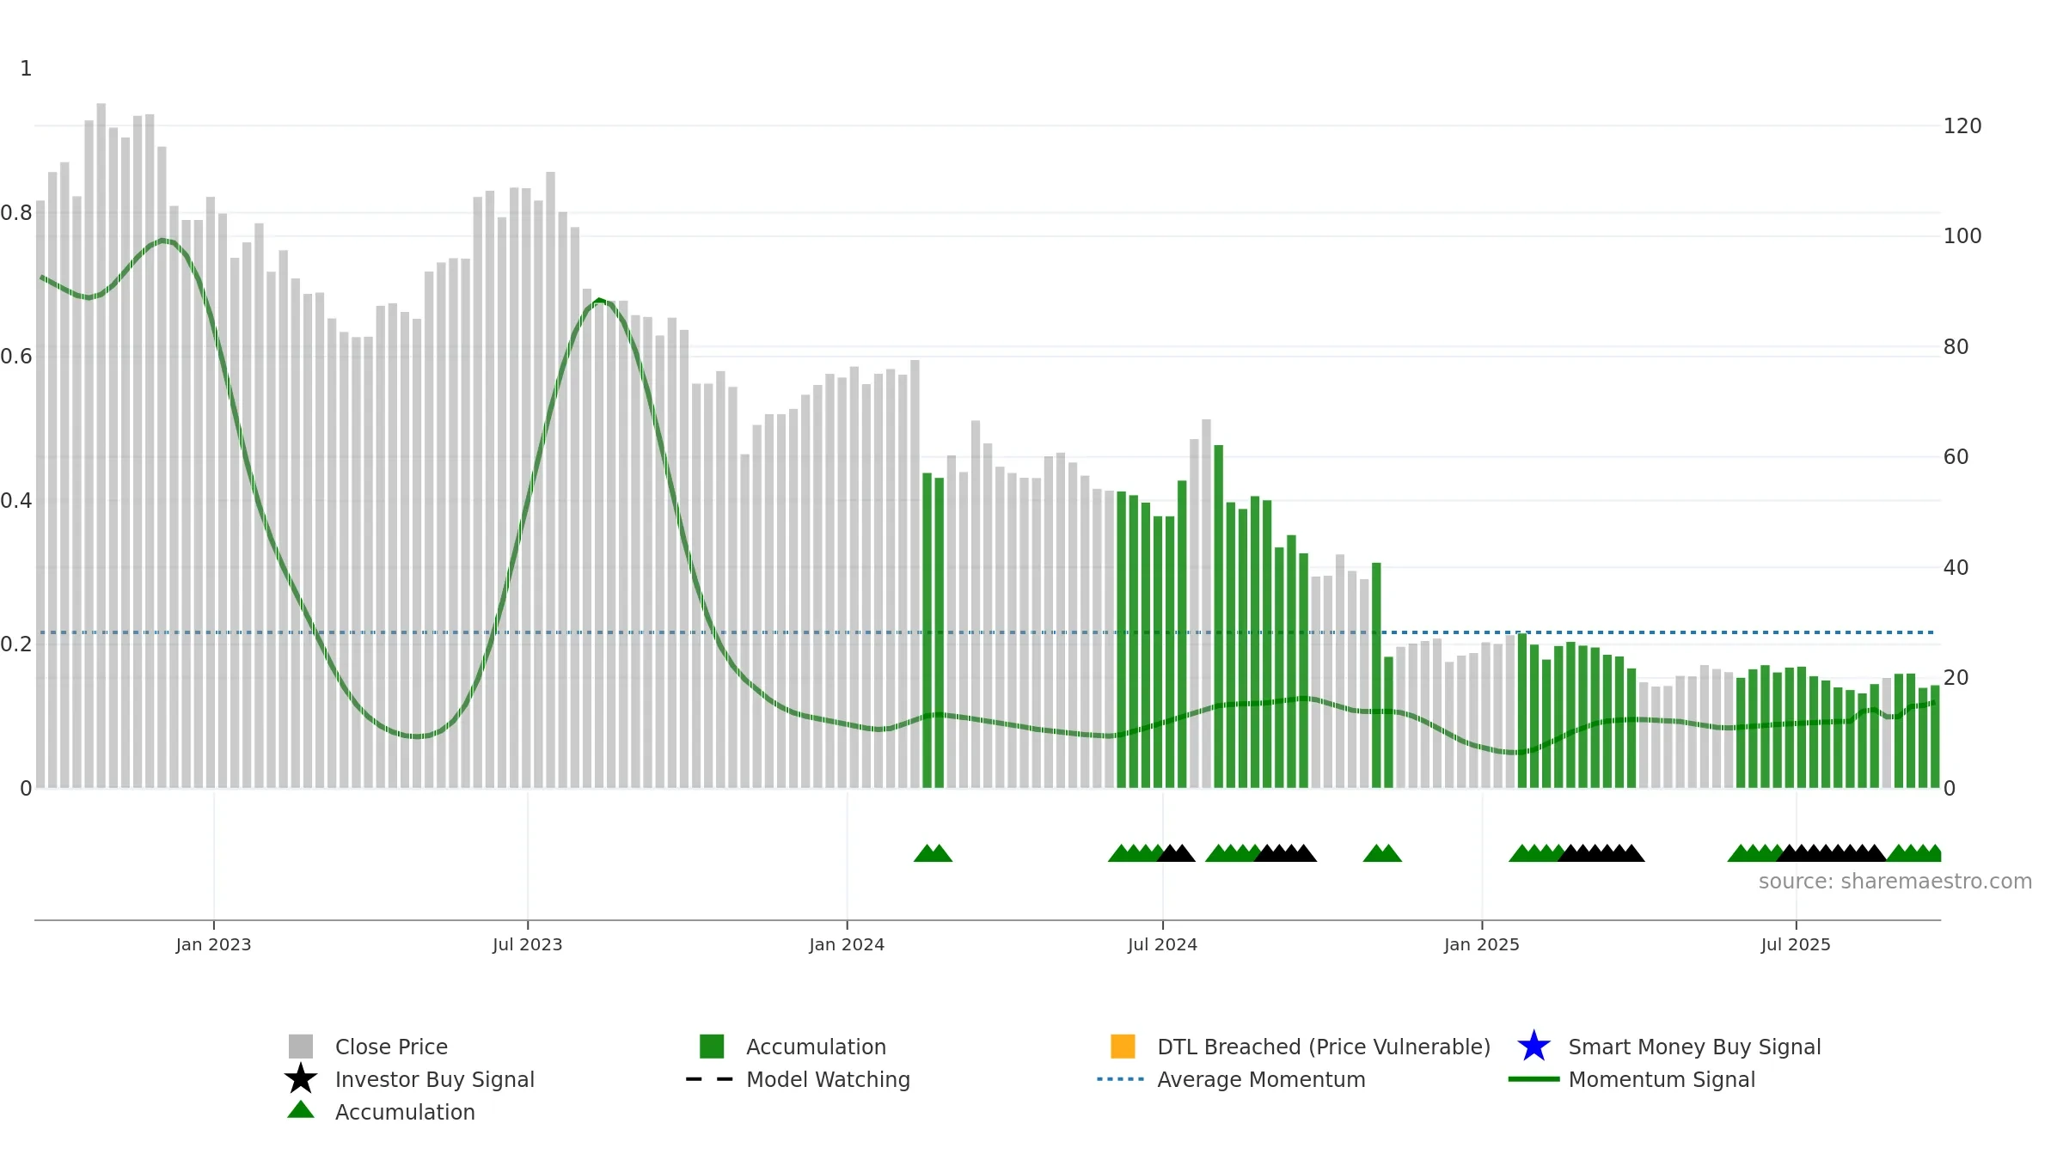Image resolution: width=2063 pixels, height=1160 pixels.
Task: Click the Average Momentum legend text
Action: click(1261, 1079)
